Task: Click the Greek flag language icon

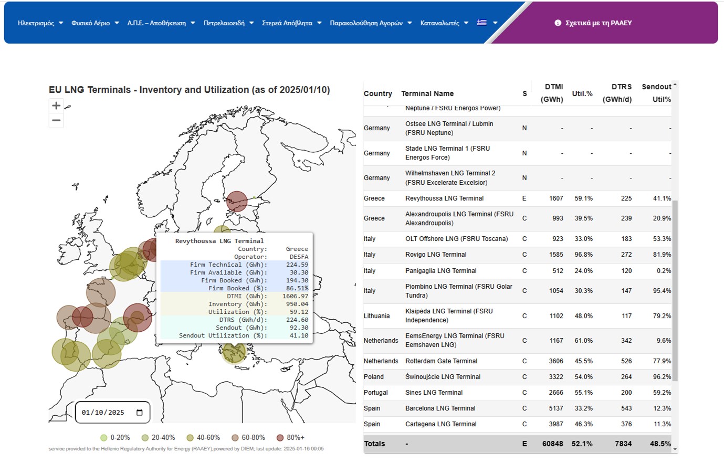Action: (481, 23)
